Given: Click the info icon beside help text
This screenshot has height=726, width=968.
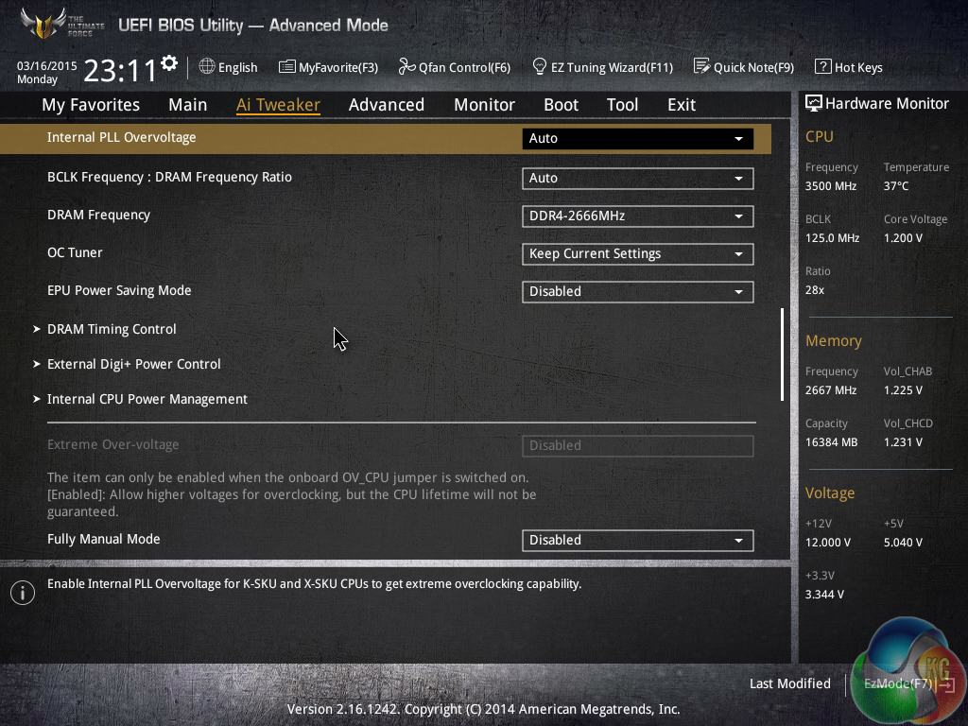Looking at the screenshot, I should pos(23,593).
